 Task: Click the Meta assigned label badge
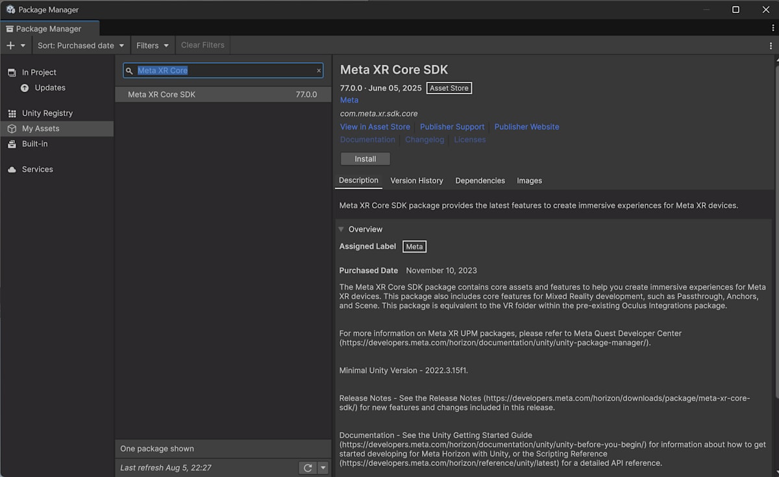414,247
